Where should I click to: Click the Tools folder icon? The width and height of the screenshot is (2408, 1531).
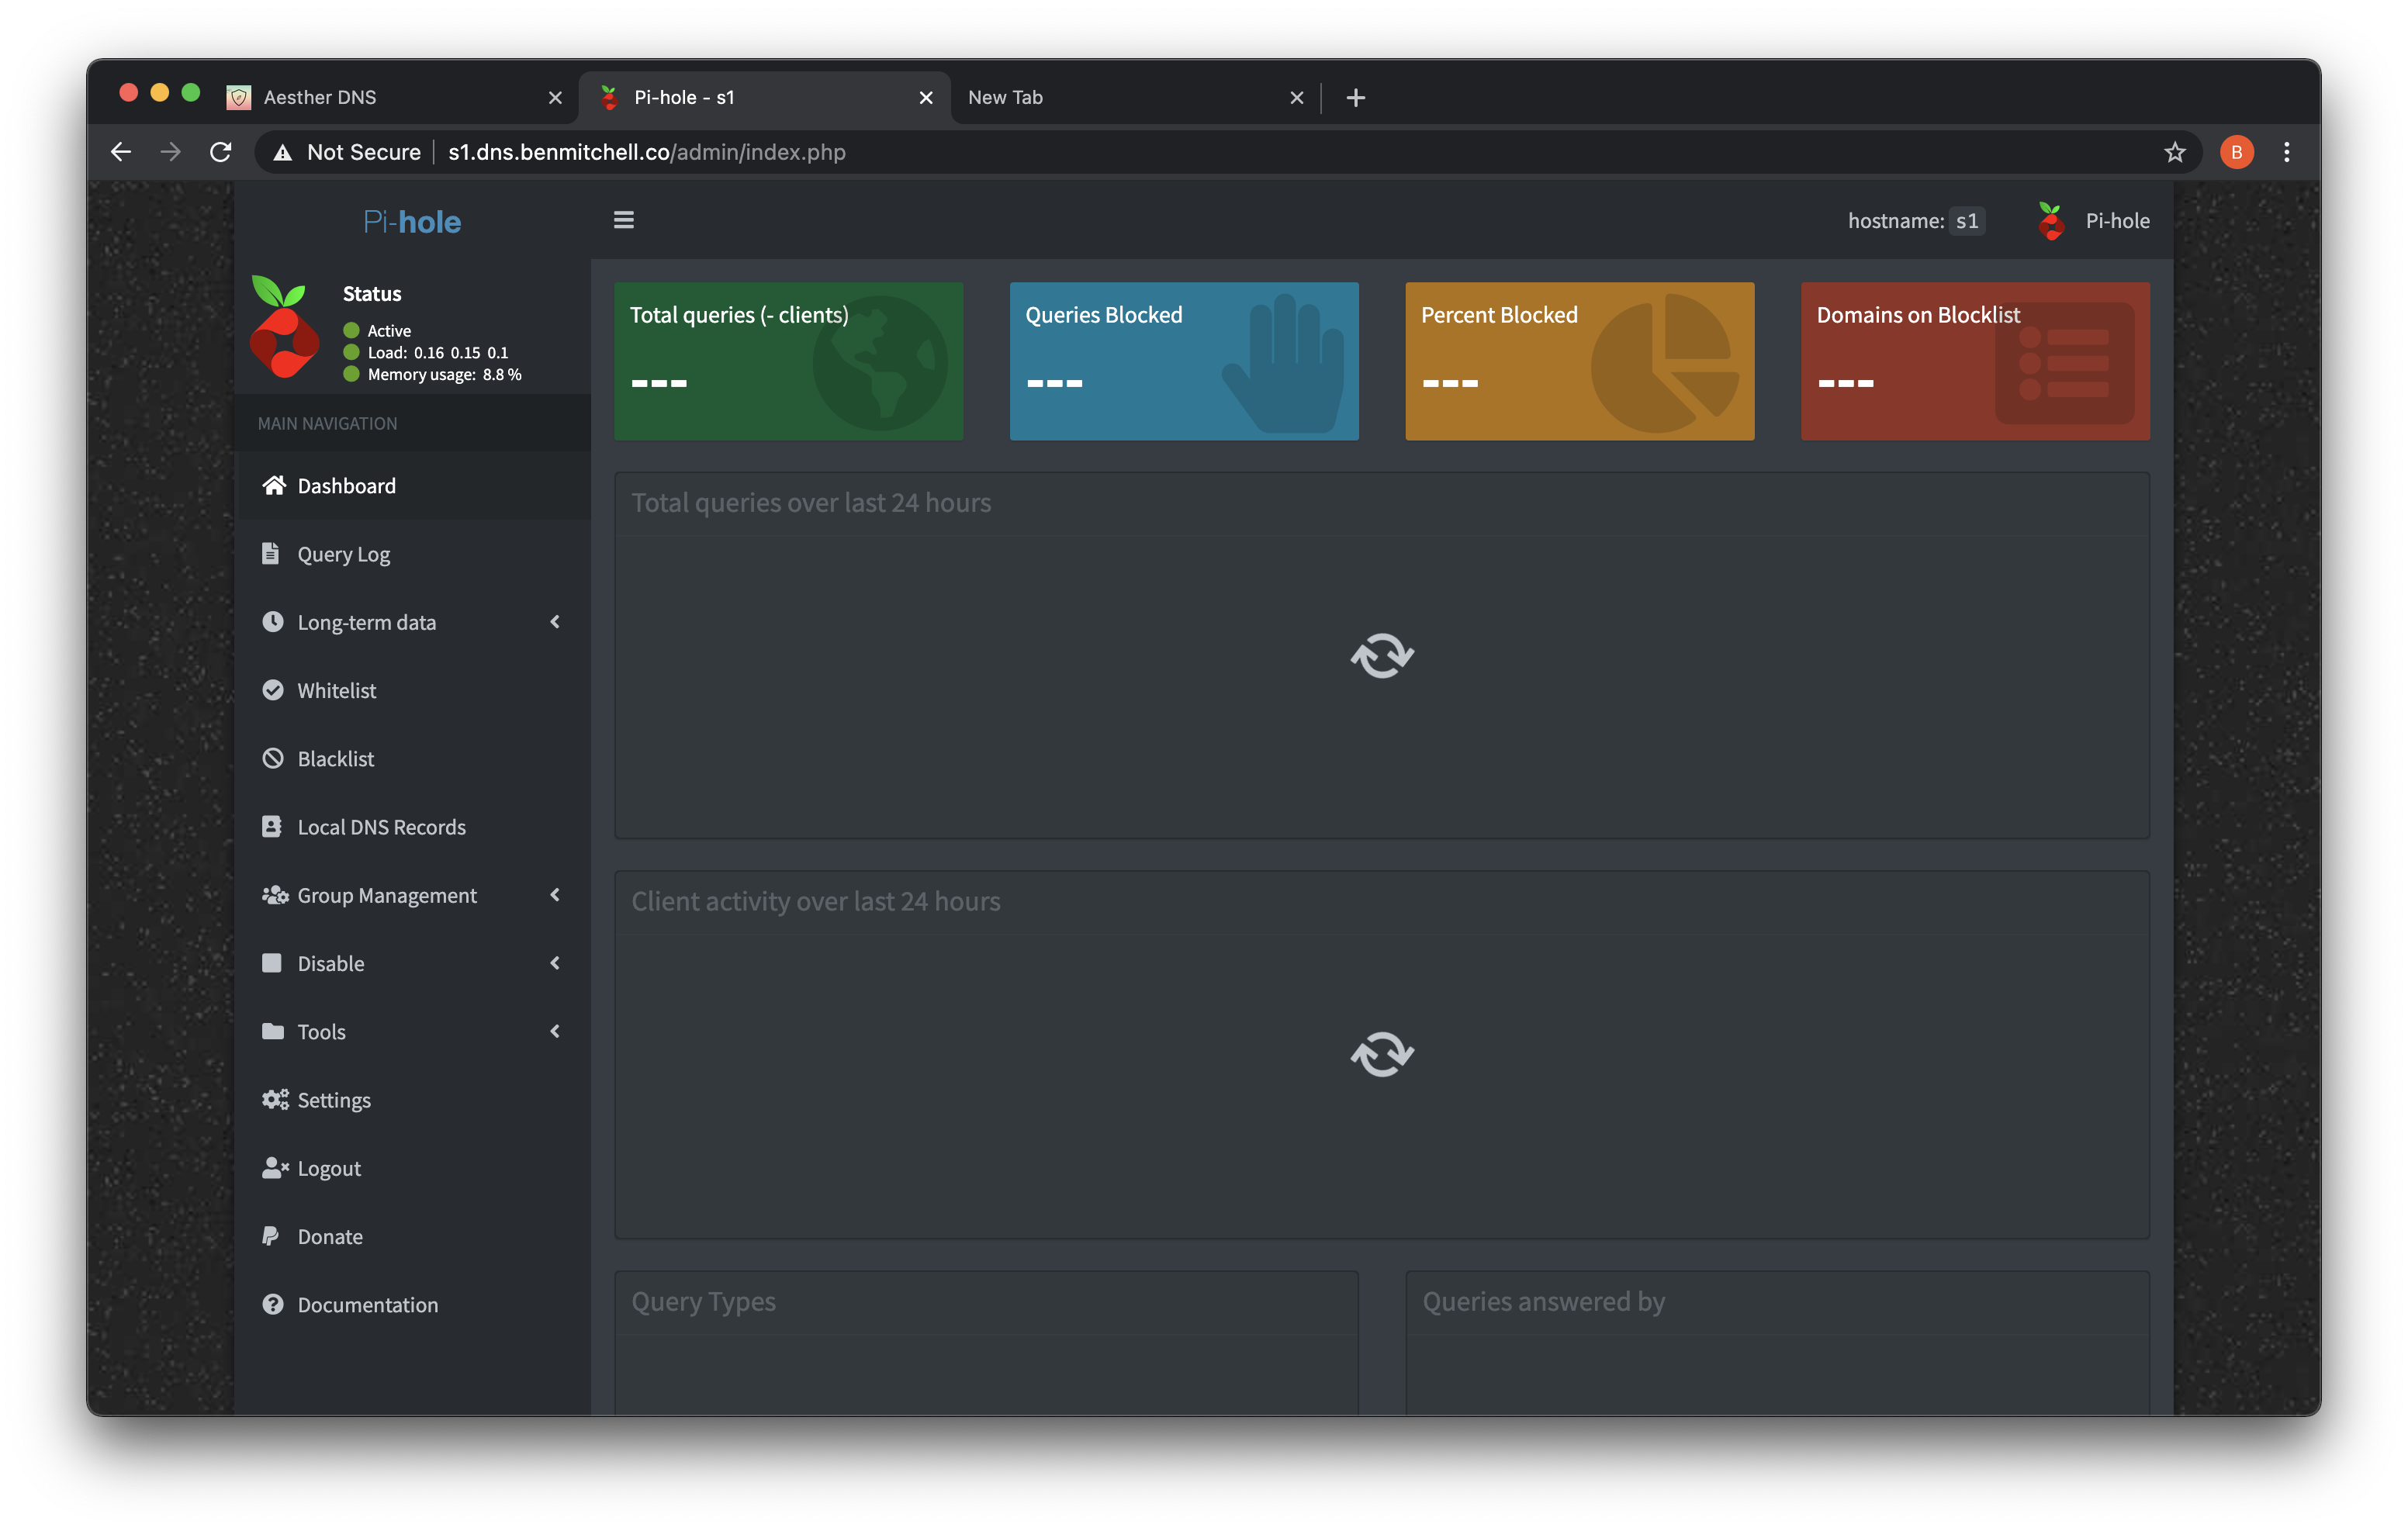(272, 1031)
